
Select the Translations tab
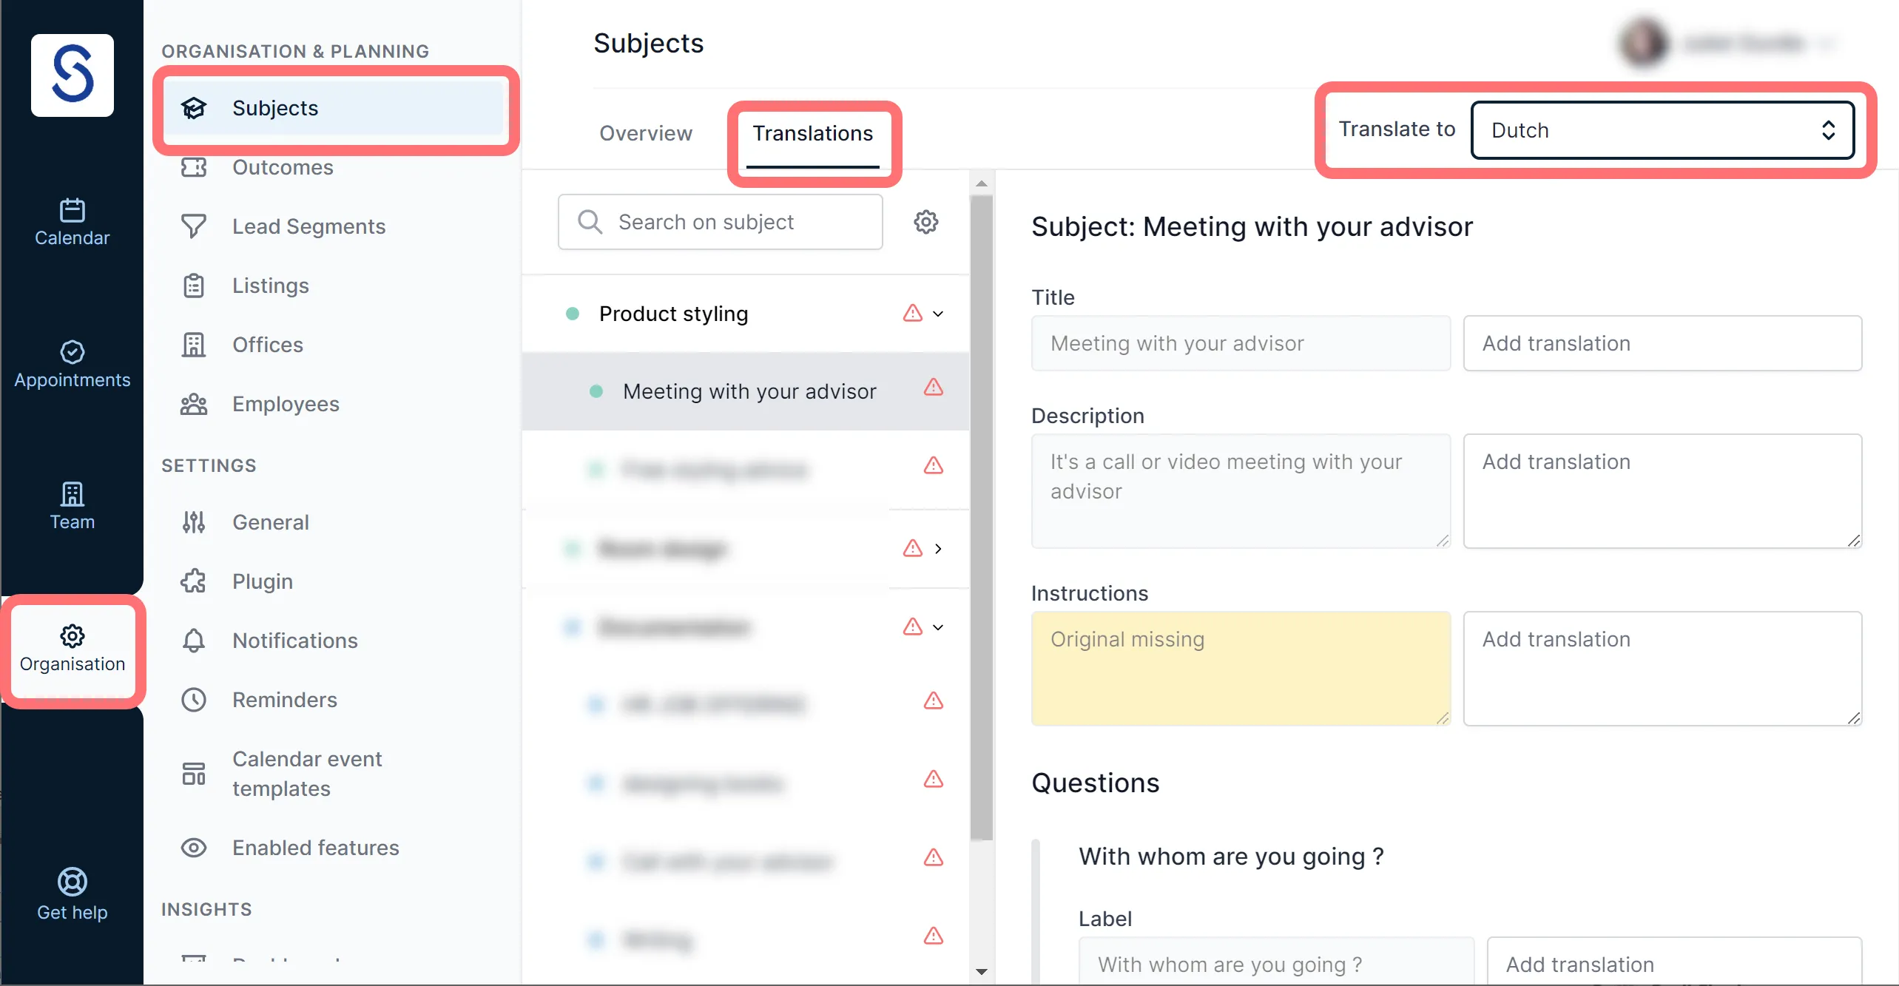coord(812,133)
